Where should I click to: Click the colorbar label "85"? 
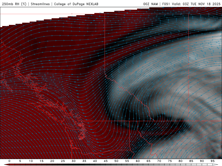191,161
